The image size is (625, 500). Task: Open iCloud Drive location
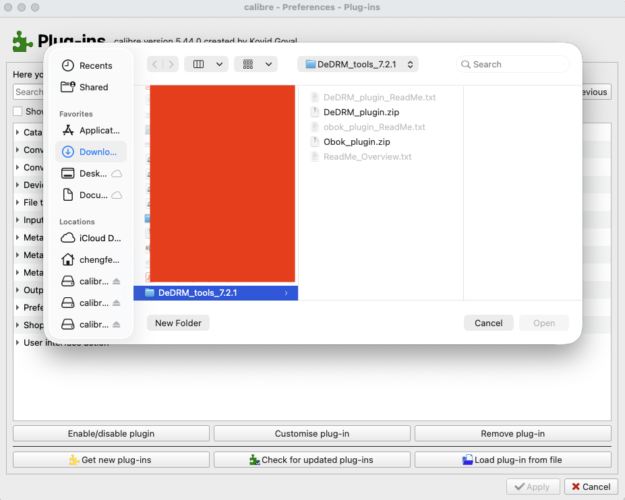(99, 238)
